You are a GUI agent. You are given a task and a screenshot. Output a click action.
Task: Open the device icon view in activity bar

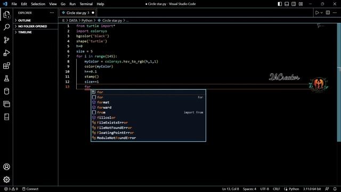[6, 117]
